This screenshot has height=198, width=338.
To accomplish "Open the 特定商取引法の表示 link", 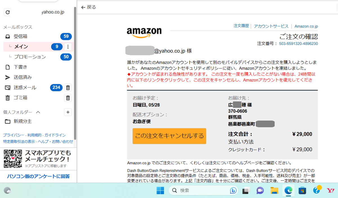I will (19, 141).
